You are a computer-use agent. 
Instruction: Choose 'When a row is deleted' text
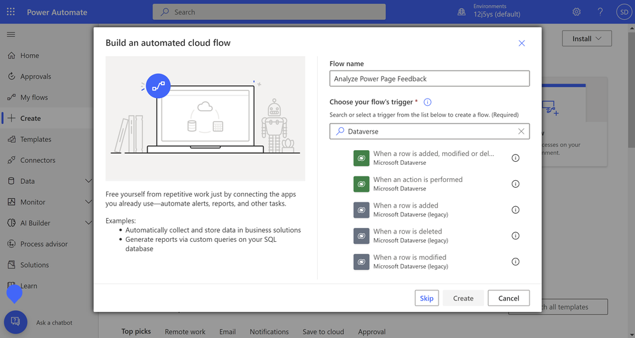point(407,231)
